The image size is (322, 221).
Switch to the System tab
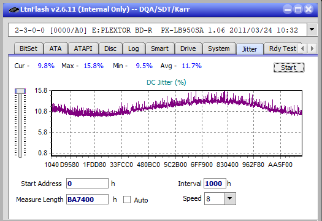click(x=219, y=48)
